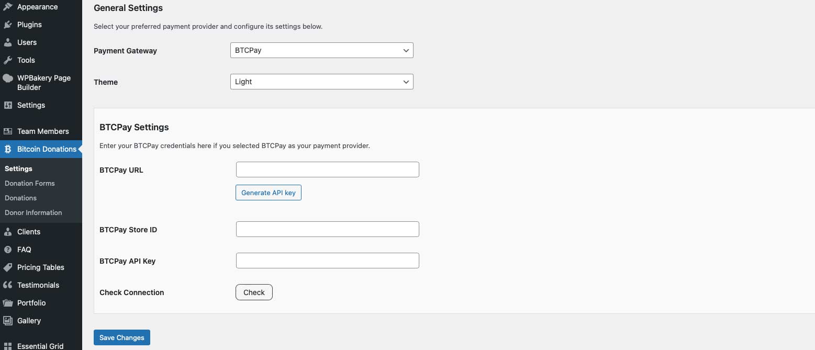This screenshot has height=350, width=815.
Task: Select Donor Information in the sidebar
Action: (33, 212)
